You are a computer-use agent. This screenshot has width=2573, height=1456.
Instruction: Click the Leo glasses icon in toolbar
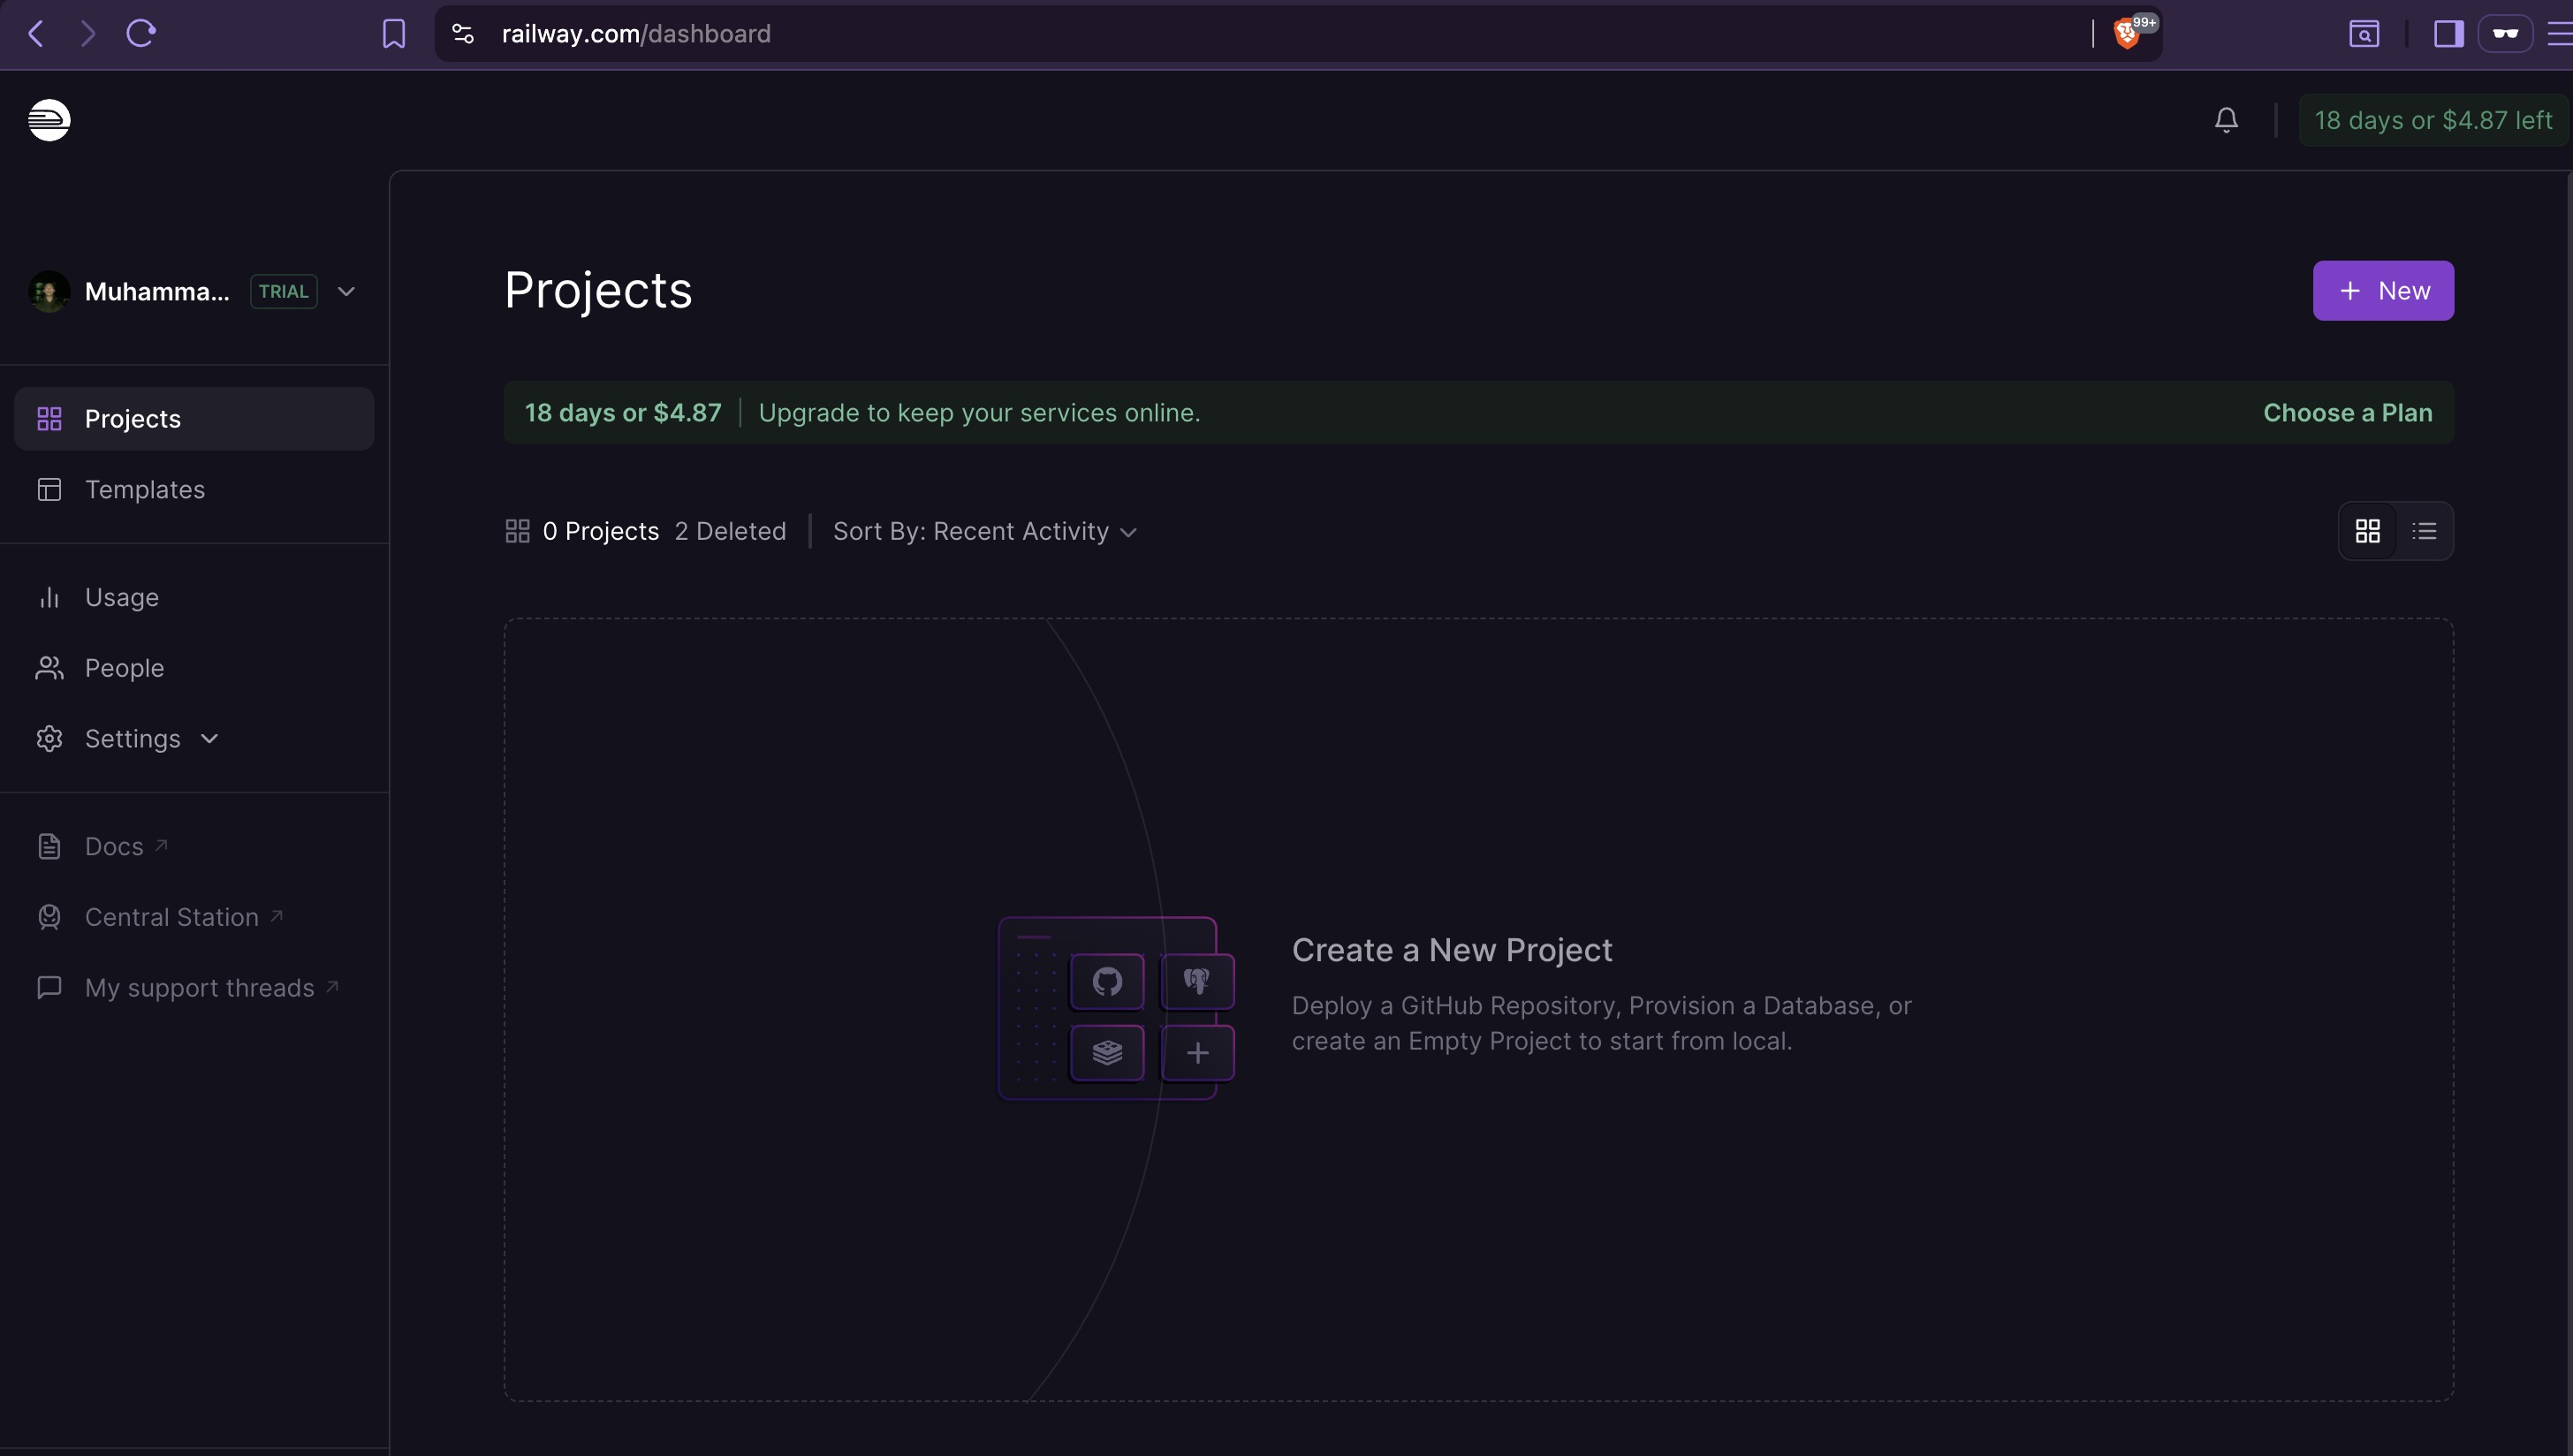[x=2505, y=34]
